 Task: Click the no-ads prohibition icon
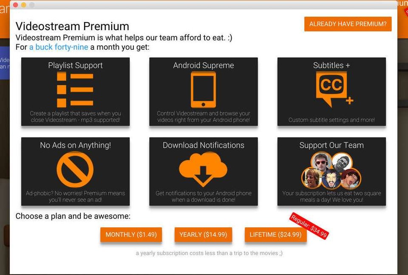tap(75, 169)
